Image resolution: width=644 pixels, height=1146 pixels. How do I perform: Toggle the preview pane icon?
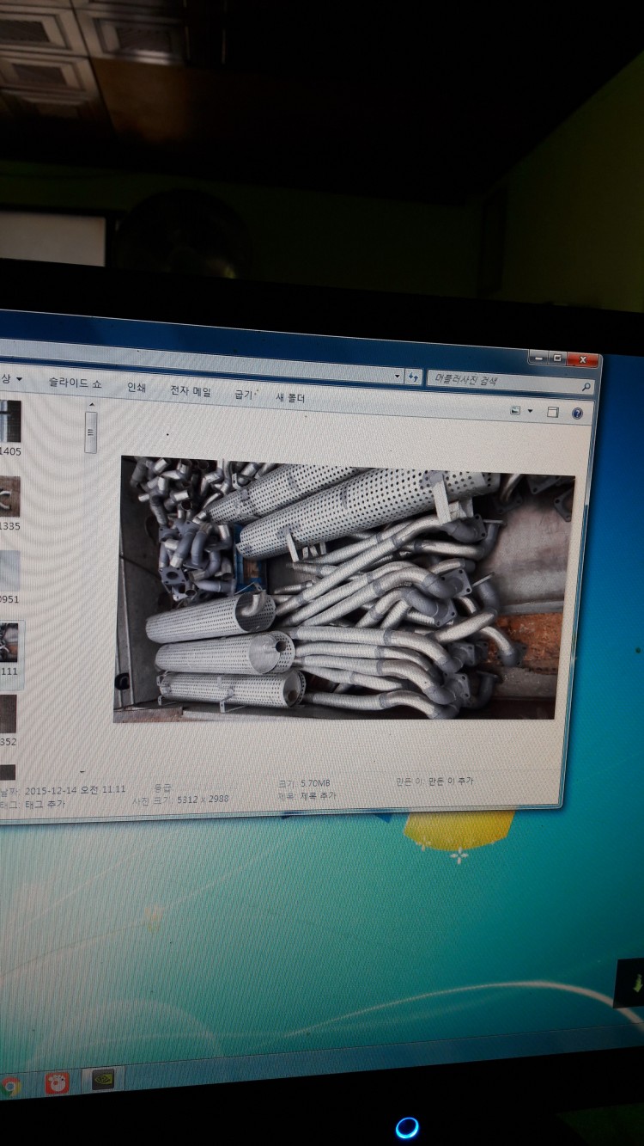(x=553, y=413)
